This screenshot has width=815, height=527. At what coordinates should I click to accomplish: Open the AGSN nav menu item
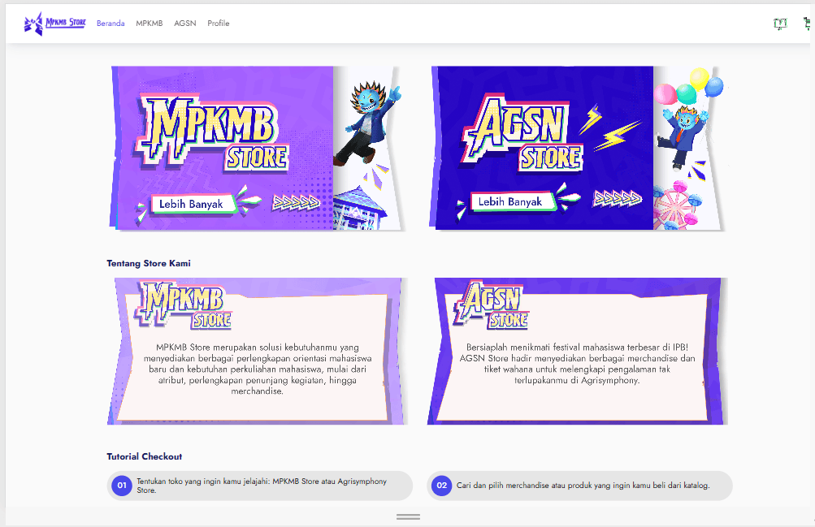185,24
